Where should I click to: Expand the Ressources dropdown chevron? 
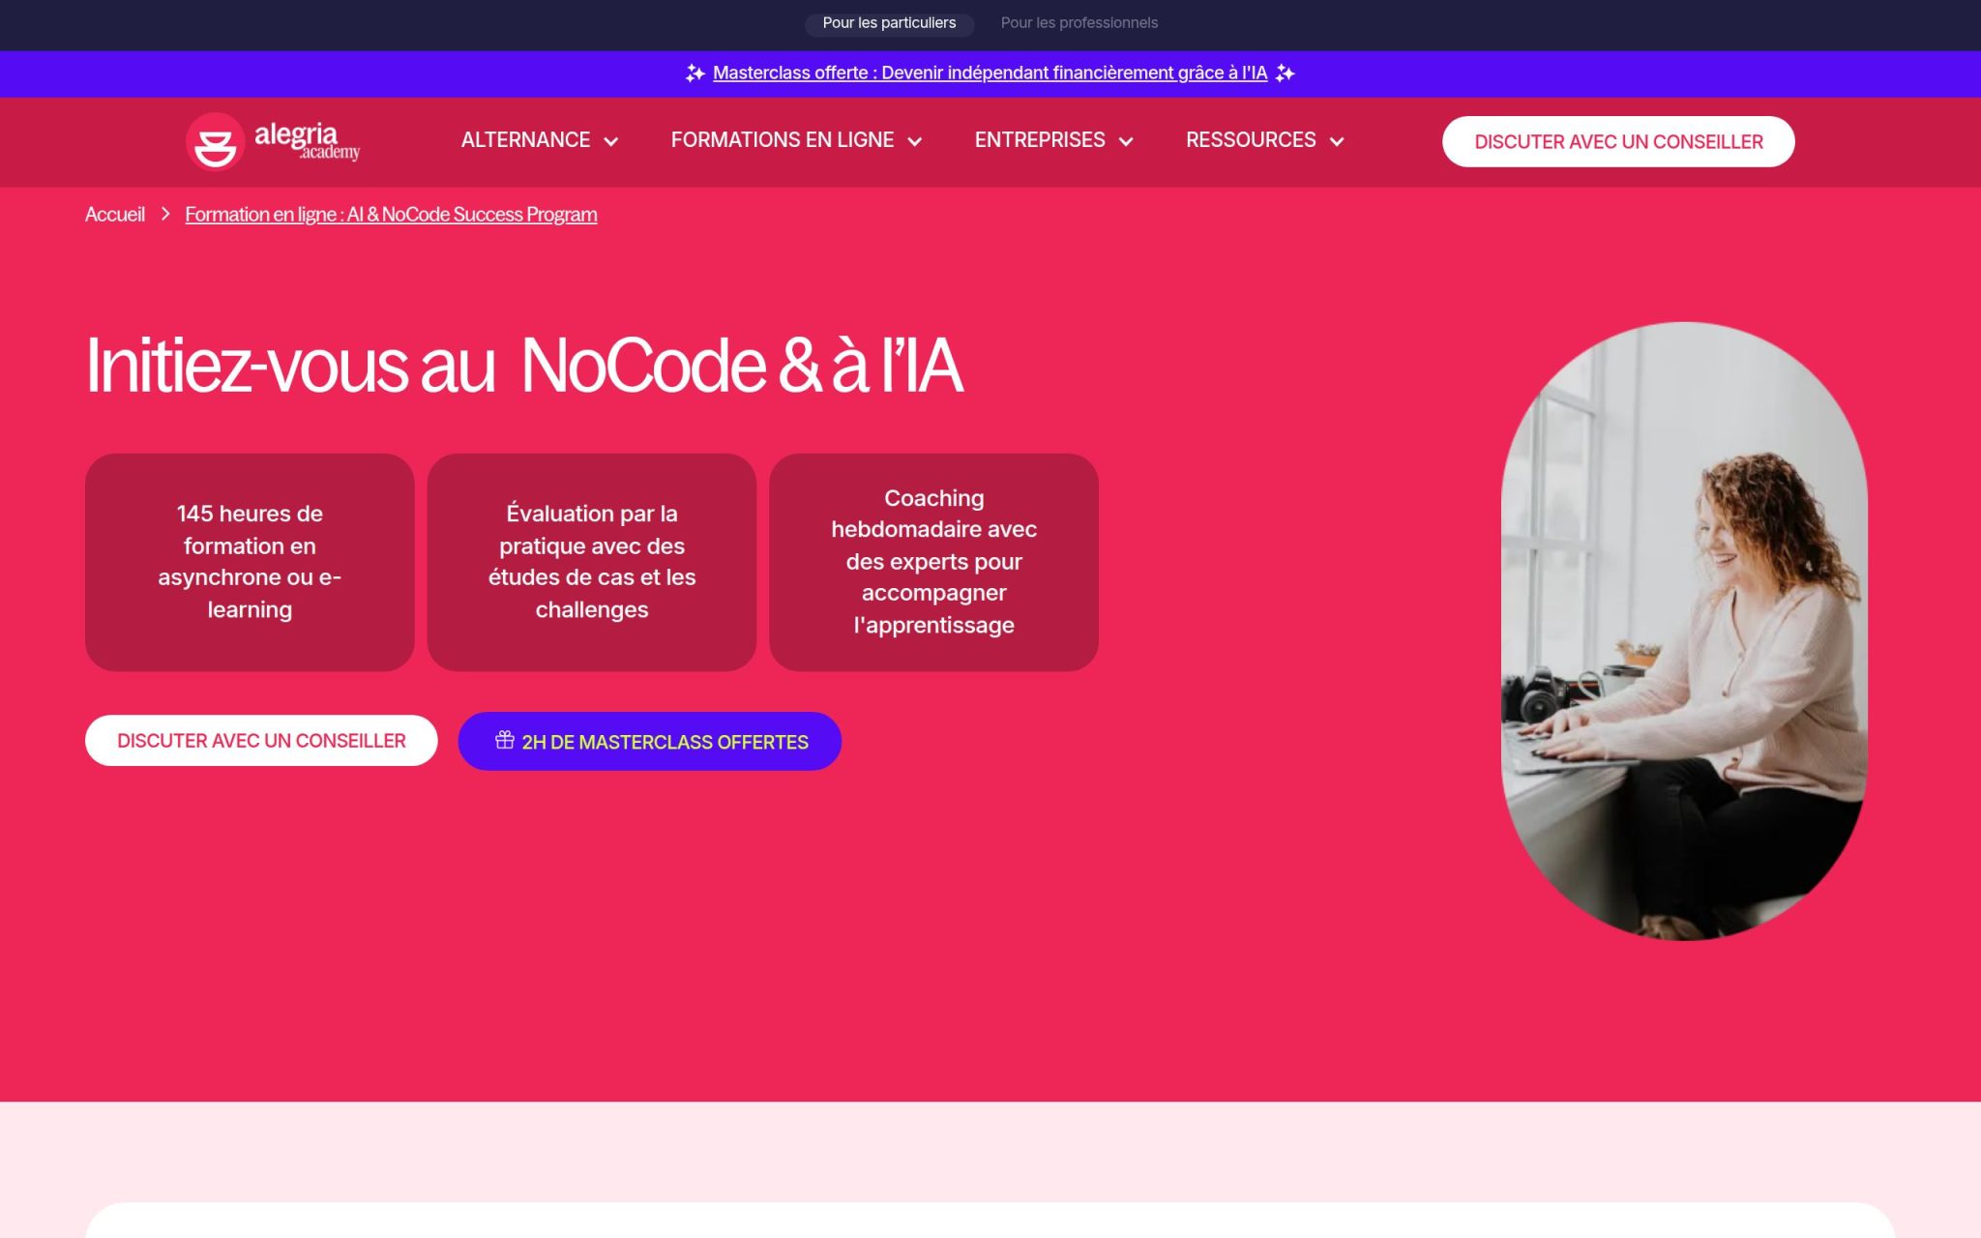1337,142
